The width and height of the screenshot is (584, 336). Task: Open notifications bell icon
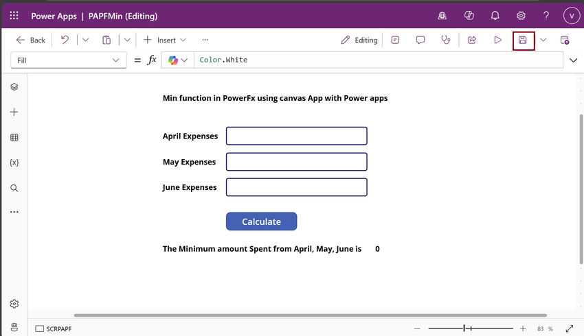495,16
